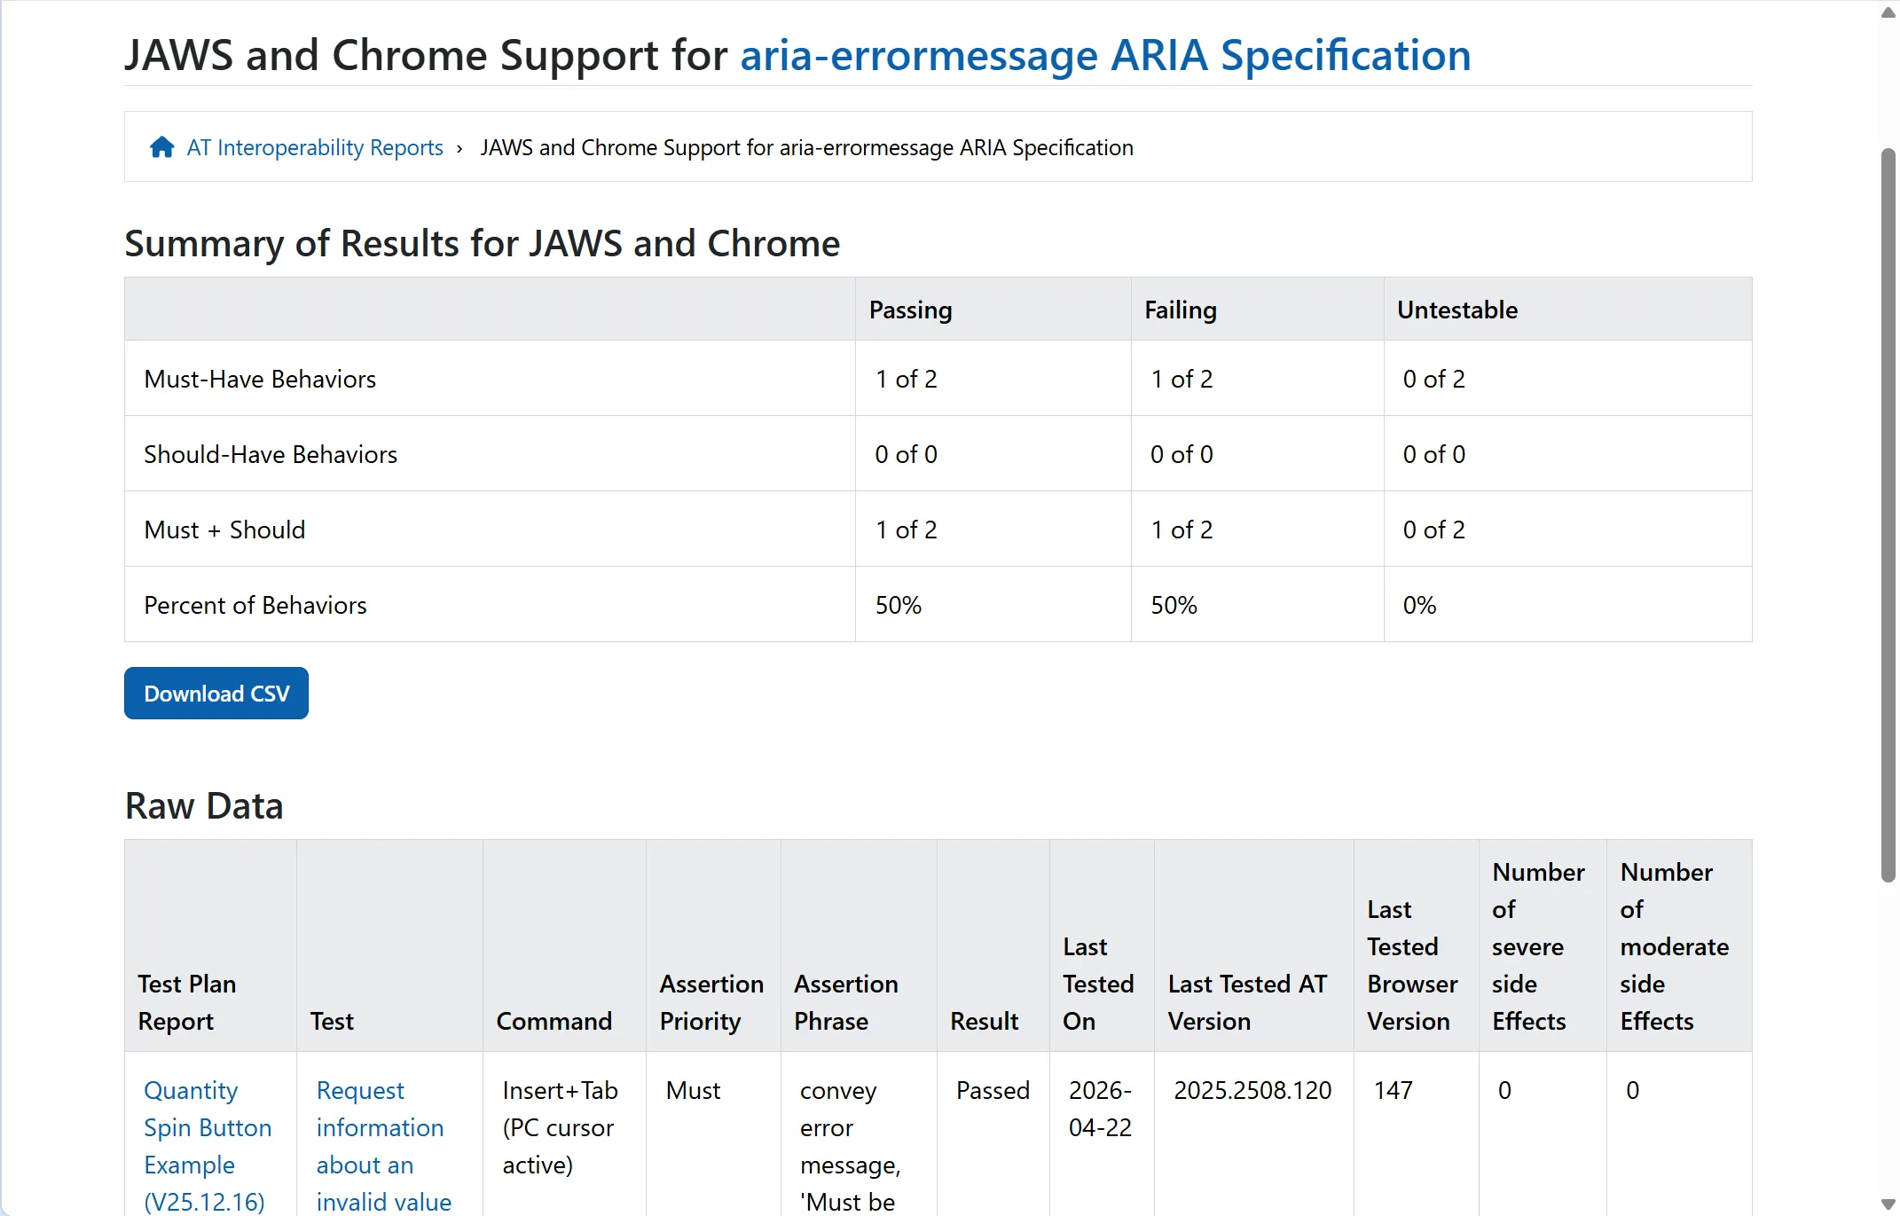
Task: Click the home icon in the breadcrumb
Action: (161, 147)
